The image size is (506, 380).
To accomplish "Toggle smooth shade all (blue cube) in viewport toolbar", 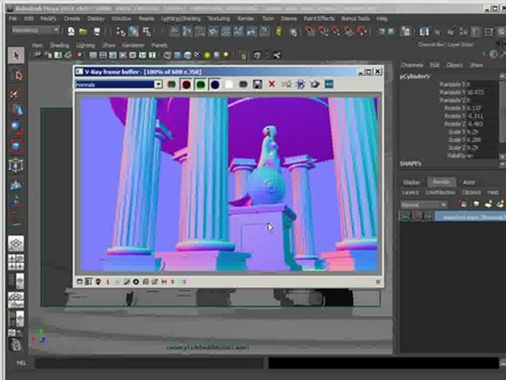I will pyautogui.click(x=178, y=55).
